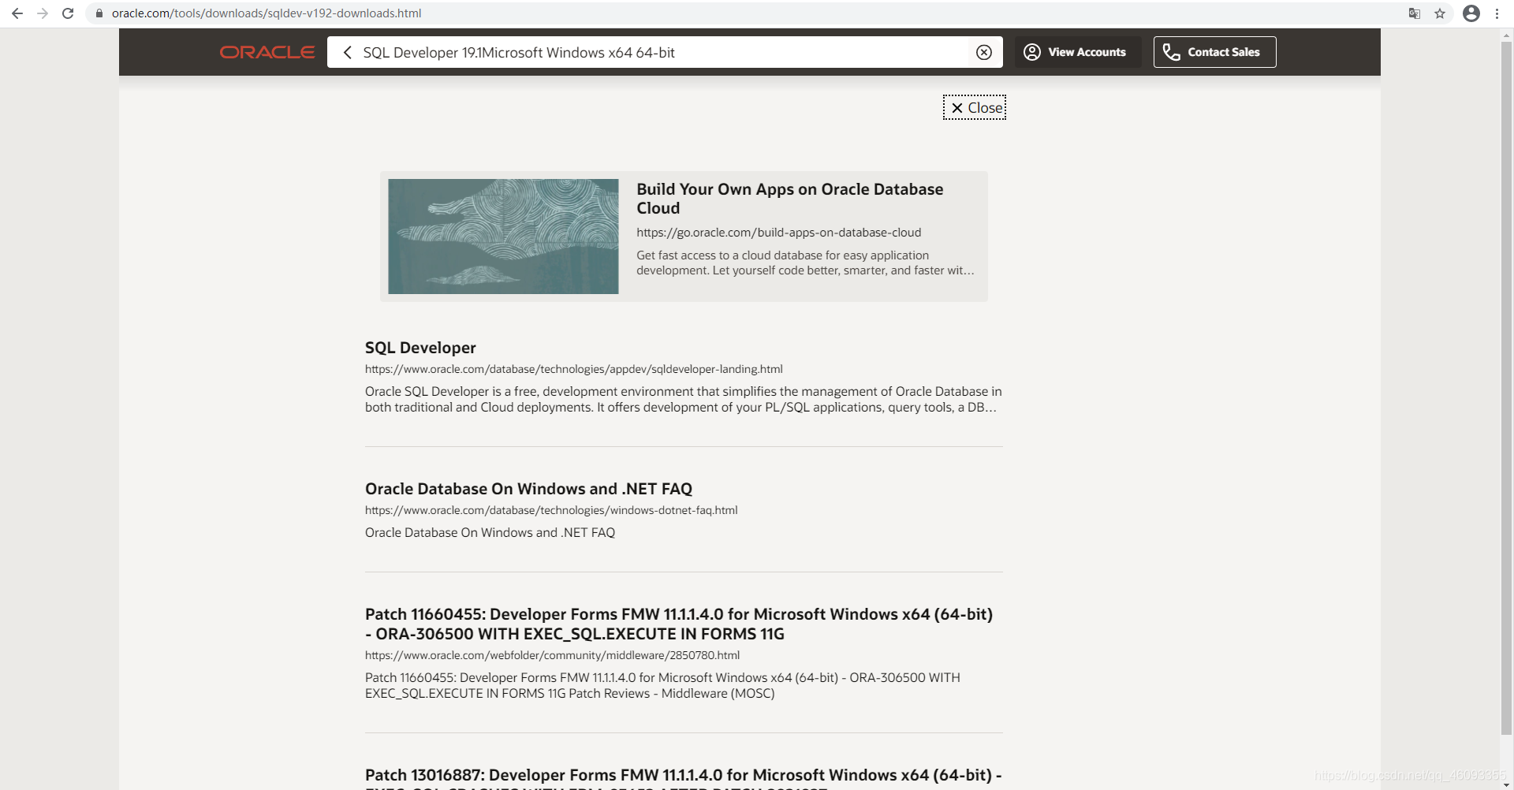Screen dimensions: 1514x790
Task: Open Patch 11660455 result title
Action: 679,624
